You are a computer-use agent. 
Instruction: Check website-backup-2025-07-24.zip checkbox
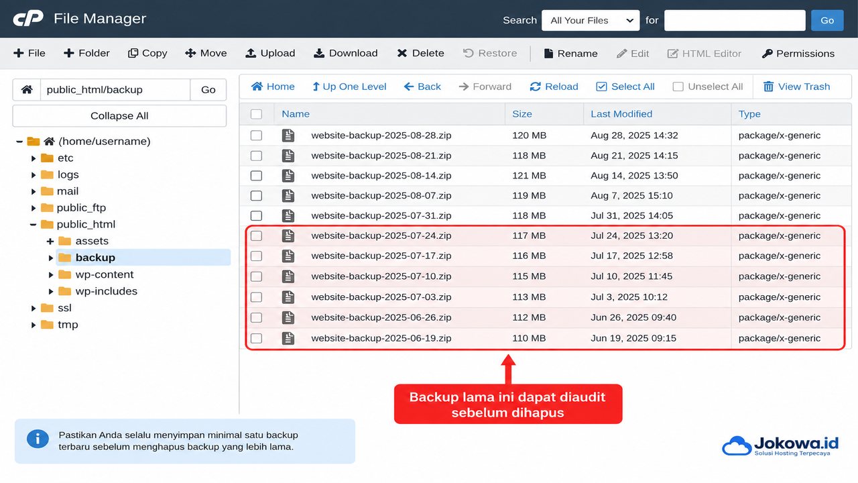pyautogui.click(x=256, y=236)
